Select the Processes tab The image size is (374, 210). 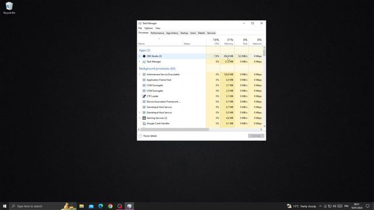click(143, 33)
